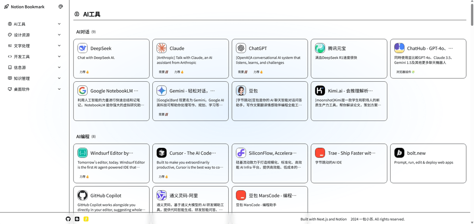Click the Claude starburst logo
Screen dimensions: 474x224
point(162,48)
